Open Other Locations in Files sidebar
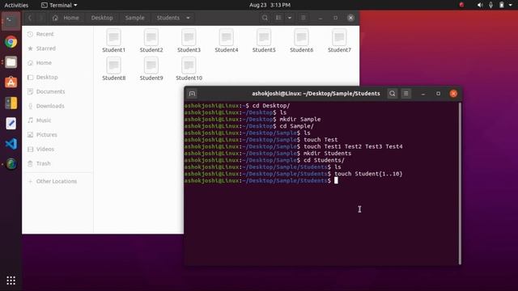The image size is (518, 291). (x=57, y=181)
